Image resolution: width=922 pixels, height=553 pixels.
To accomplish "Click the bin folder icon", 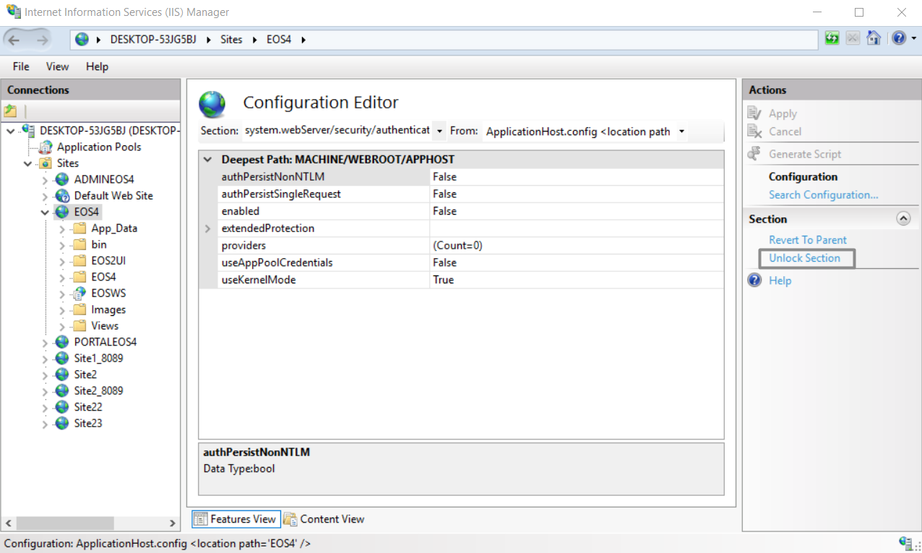I will tap(79, 244).
